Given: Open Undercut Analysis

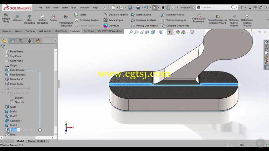Looking at the screenshot, I should (x=143, y=20).
